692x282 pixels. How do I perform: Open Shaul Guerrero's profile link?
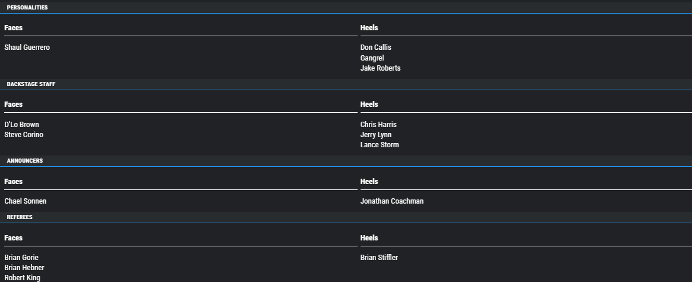click(x=27, y=47)
